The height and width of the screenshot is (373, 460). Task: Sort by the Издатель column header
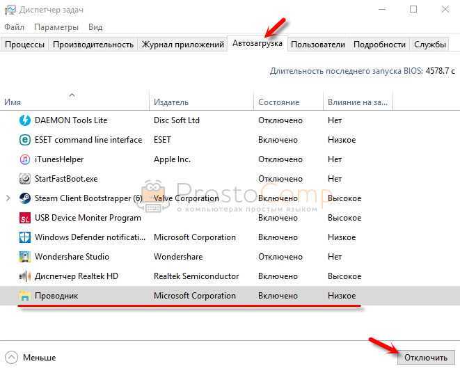pos(201,101)
